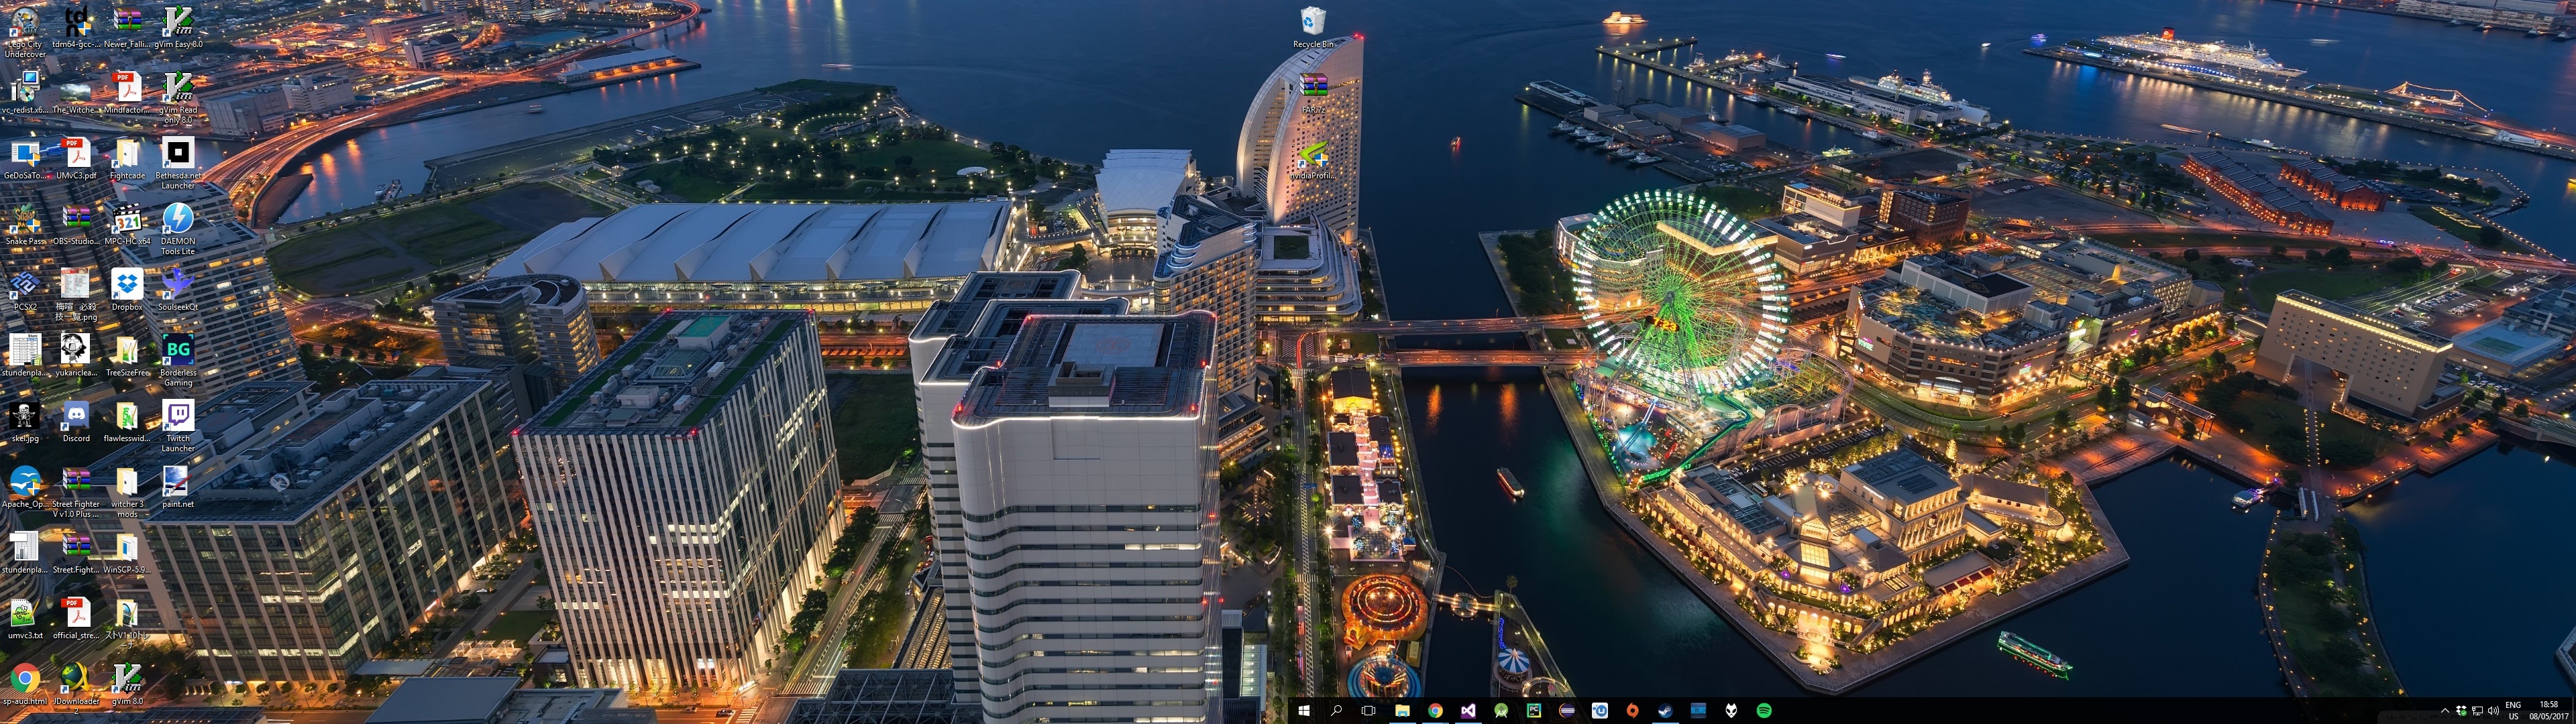Viewport: 2576px width, 724px height.
Task: Open the ENG US language selector
Action: [2513, 711]
